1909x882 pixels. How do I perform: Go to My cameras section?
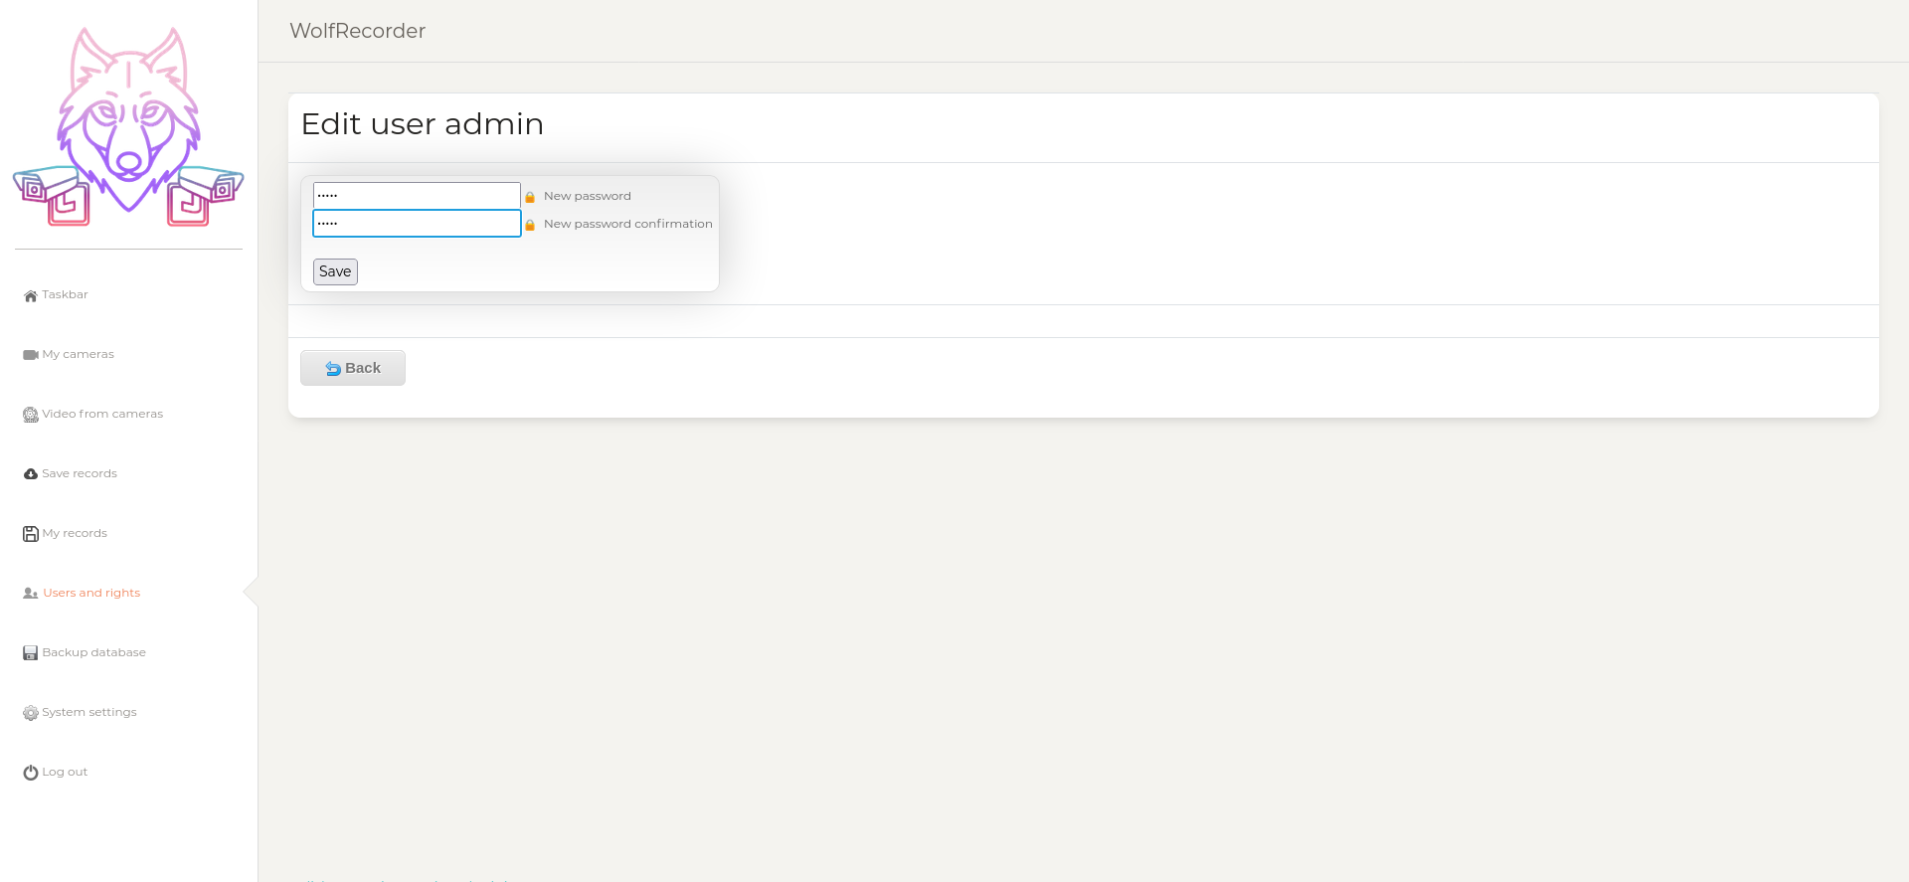pos(78,355)
